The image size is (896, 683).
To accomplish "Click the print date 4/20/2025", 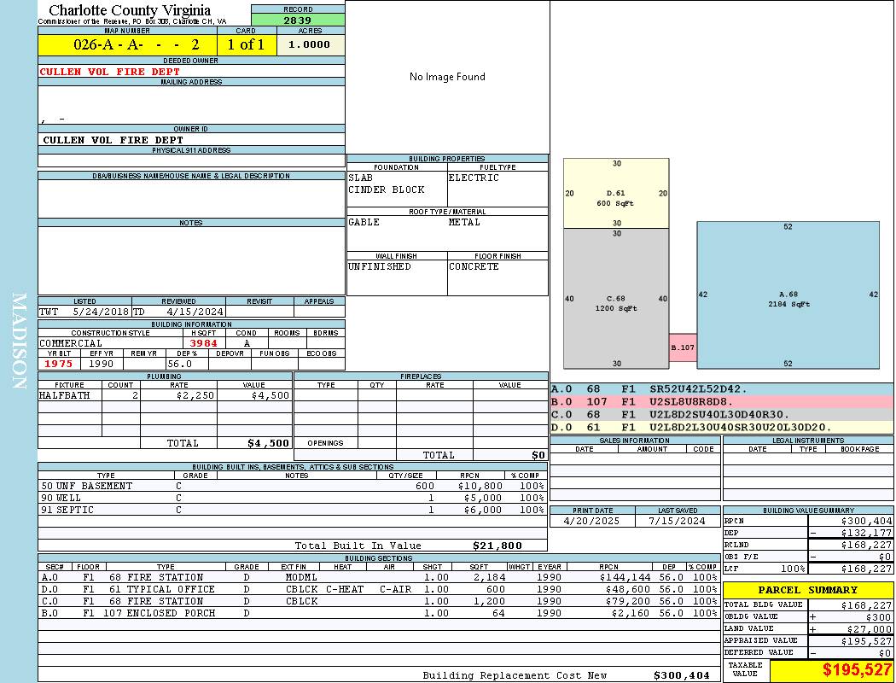I will [x=591, y=522].
